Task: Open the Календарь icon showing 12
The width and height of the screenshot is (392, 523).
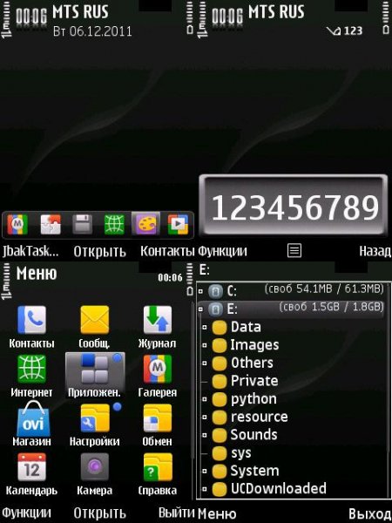Action: [x=31, y=467]
